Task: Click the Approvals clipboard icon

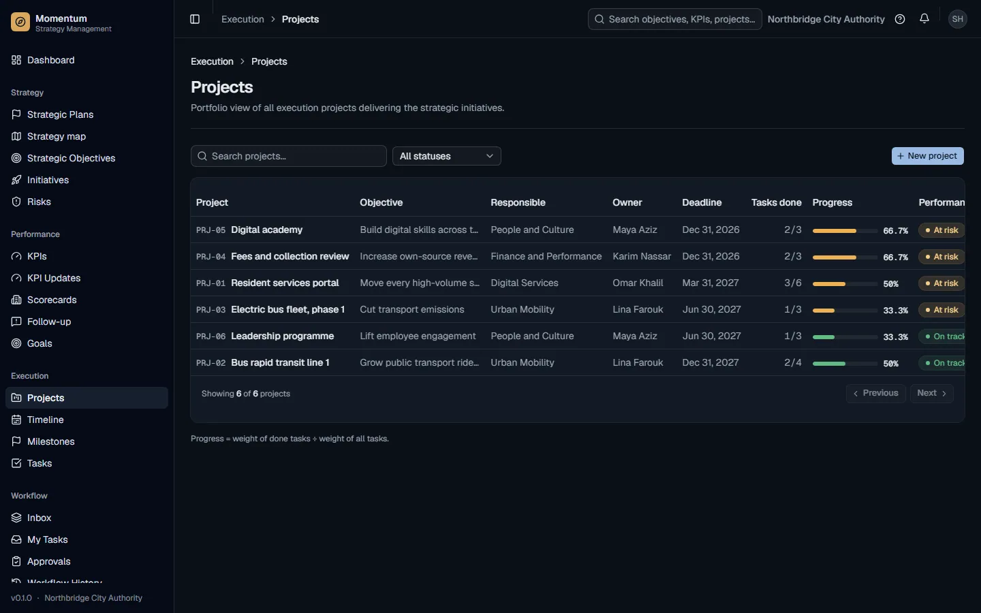Action: click(16, 561)
